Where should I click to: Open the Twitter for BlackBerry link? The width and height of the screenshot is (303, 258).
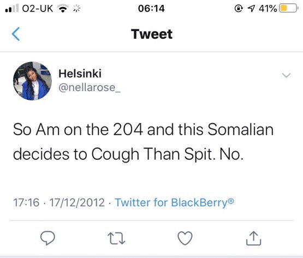tap(175, 202)
